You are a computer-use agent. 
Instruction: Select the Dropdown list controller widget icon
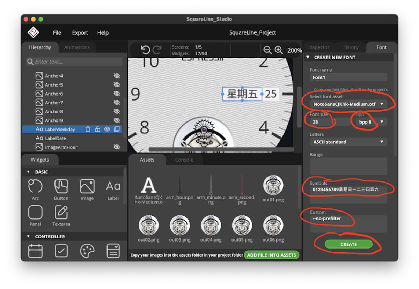click(113, 251)
